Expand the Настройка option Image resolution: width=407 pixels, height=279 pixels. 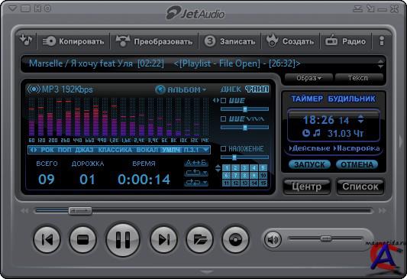(357, 148)
